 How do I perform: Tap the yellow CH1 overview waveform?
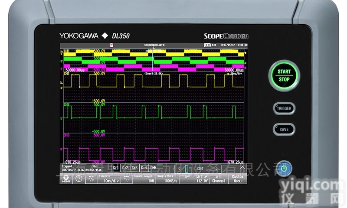click(154, 53)
